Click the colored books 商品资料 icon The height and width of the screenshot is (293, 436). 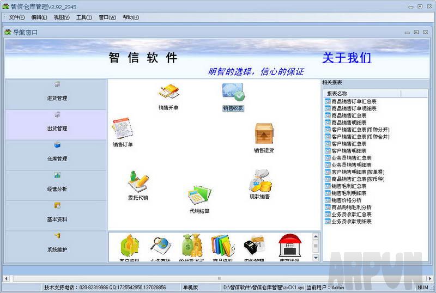tap(222, 246)
